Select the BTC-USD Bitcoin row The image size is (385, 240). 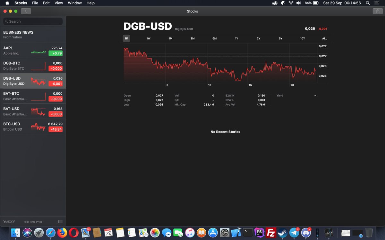click(x=33, y=126)
